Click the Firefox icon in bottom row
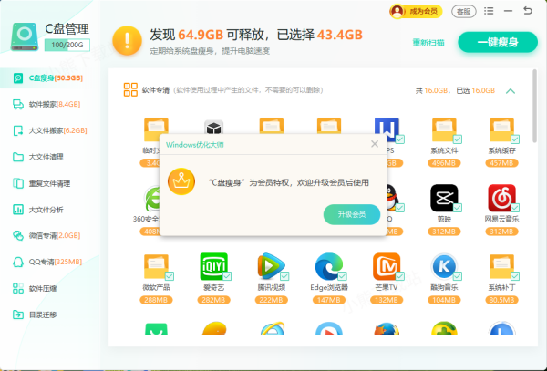The height and width of the screenshot is (371, 547). pos(387,329)
